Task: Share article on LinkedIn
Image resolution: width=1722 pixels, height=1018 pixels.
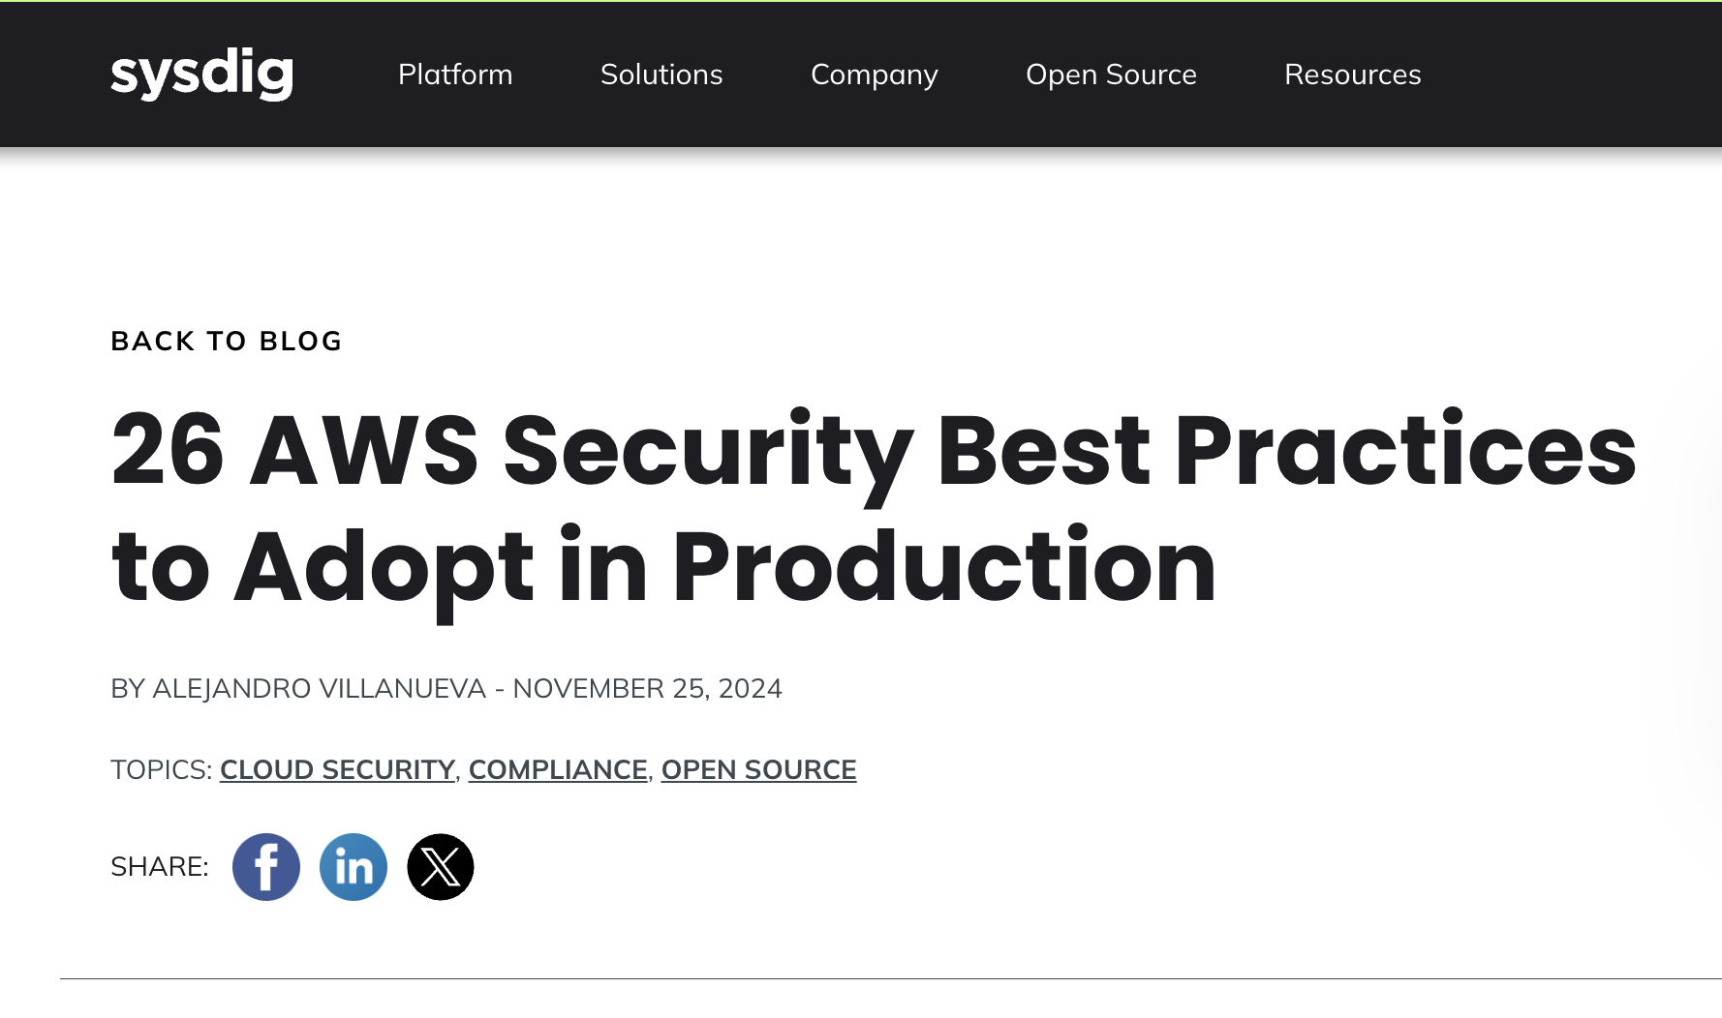Action: click(x=354, y=867)
